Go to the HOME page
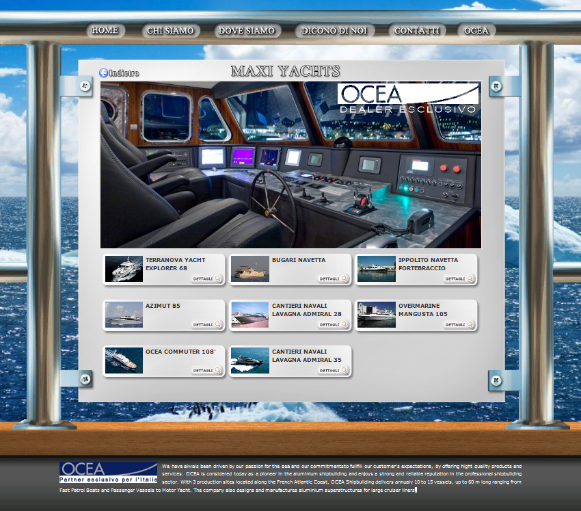This screenshot has width=581, height=511. 105,30
